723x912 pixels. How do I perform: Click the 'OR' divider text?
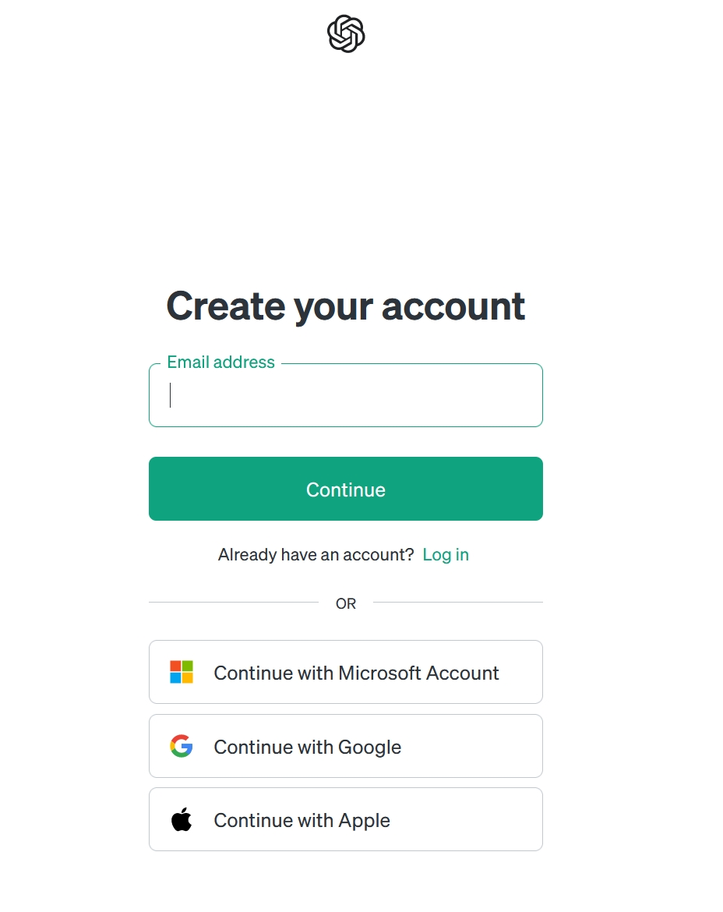point(346,603)
